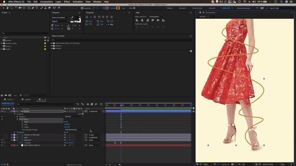
Task: Select the Brush tool
Action: click(x=42, y=8)
